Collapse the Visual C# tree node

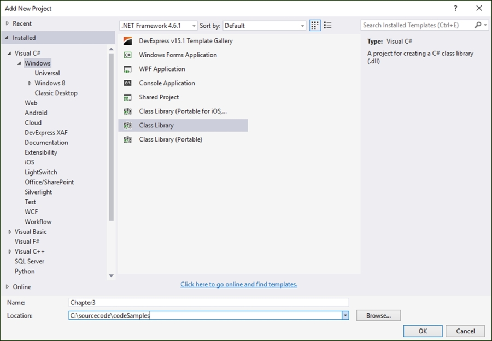9,54
